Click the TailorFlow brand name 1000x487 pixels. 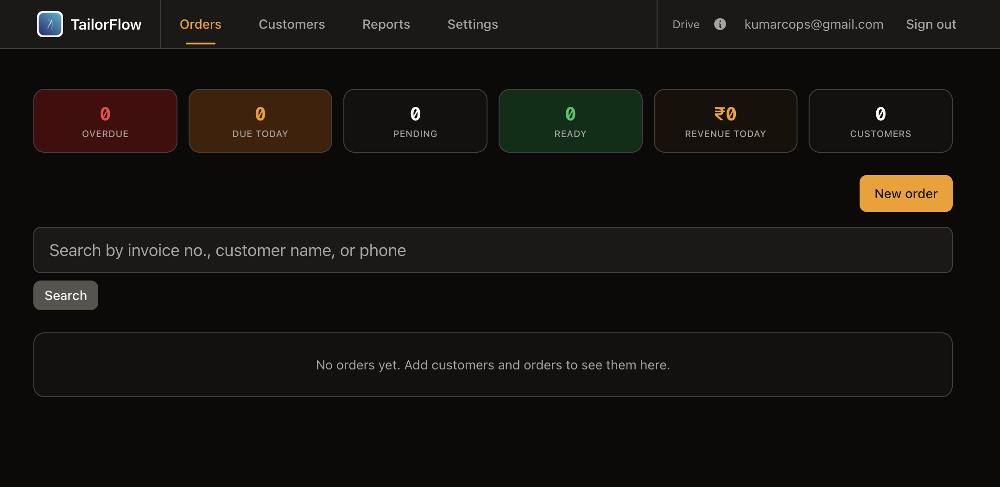106,25
